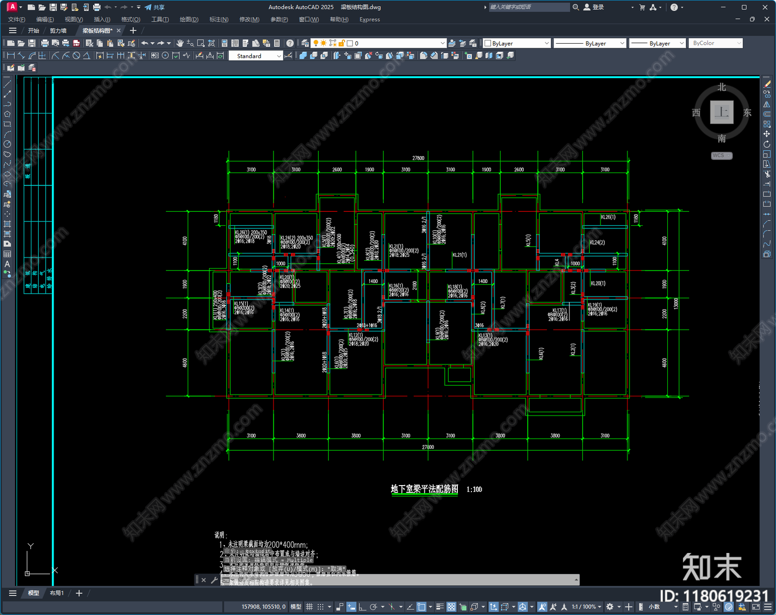The width and height of the screenshot is (776, 615).
Task: Toggle Polar tracking in status bar
Action: point(373,607)
